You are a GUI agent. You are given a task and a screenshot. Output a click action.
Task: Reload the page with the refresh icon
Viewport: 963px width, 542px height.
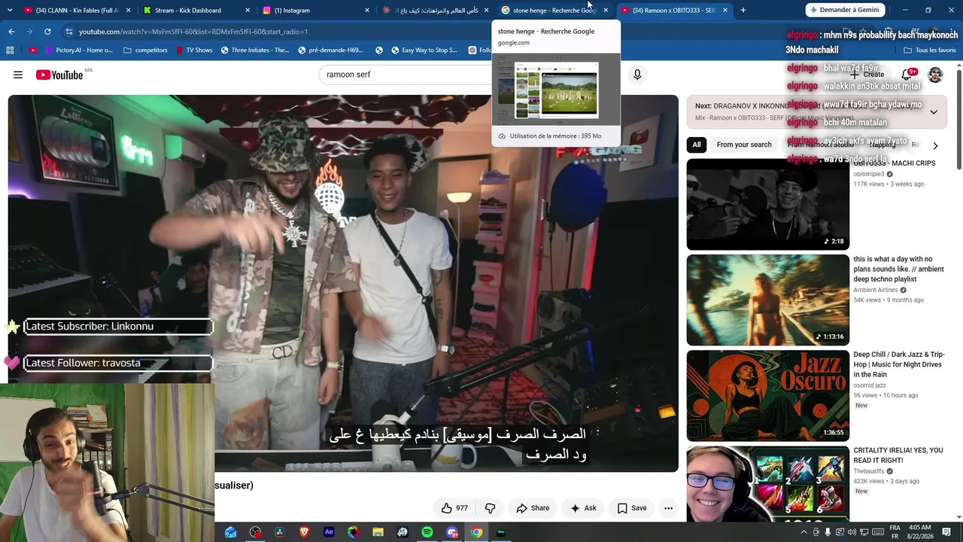47,32
